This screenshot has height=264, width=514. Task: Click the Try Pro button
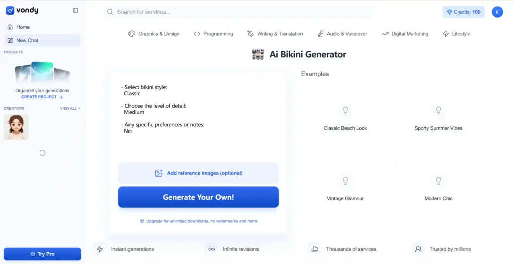[42, 254]
